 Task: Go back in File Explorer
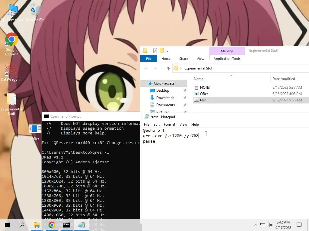click(146, 68)
